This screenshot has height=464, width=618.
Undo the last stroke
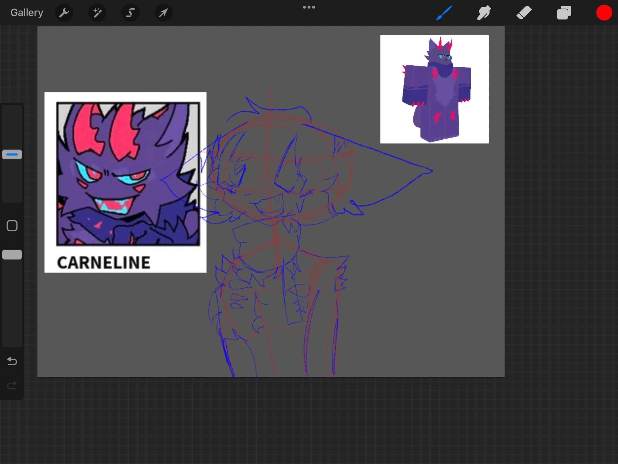coord(12,361)
